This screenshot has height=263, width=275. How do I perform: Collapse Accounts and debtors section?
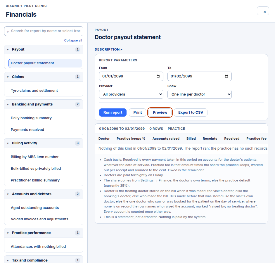tap(44, 194)
